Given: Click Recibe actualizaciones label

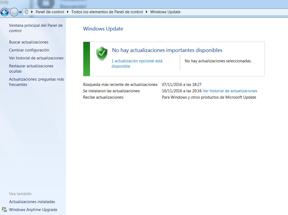Looking at the screenshot, I should pos(104,97).
